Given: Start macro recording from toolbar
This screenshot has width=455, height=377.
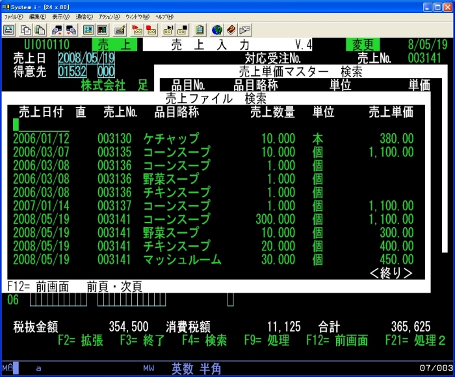Looking at the screenshot, I should click(x=136, y=29).
